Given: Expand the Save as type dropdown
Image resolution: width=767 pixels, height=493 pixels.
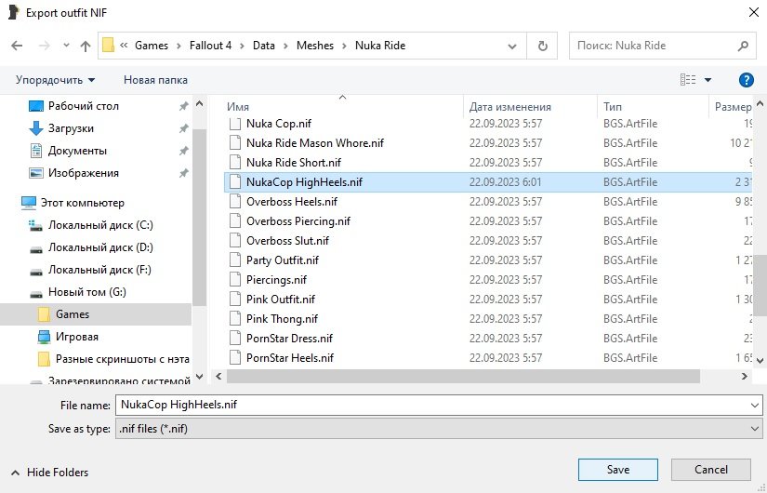Looking at the screenshot, I should point(753,429).
